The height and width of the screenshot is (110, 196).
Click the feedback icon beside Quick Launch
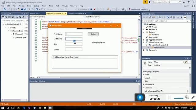click(150, 2)
